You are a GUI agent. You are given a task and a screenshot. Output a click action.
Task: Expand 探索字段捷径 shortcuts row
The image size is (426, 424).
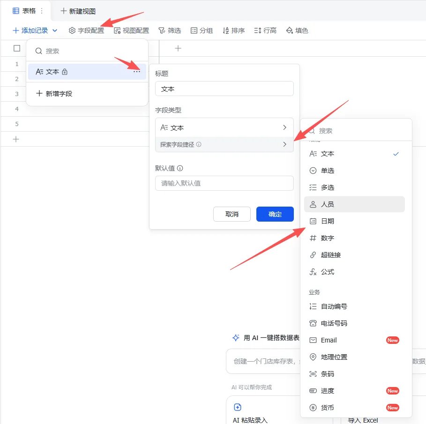224,144
